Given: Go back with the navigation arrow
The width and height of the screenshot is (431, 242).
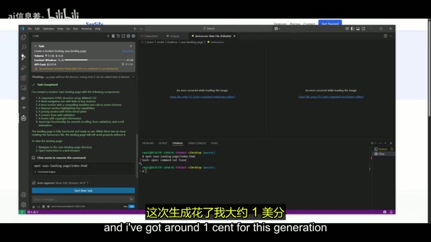Looking at the screenshot, I should click(135, 28).
